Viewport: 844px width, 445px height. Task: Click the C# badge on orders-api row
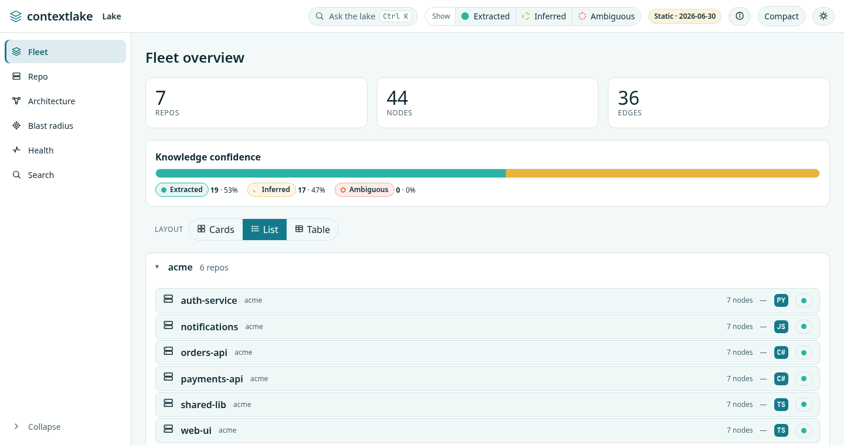[x=781, y=352]
